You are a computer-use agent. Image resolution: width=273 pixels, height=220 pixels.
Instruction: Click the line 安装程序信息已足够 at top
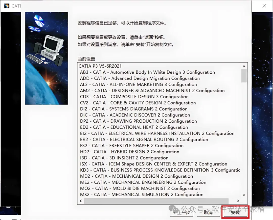click(x=122, y=23)
